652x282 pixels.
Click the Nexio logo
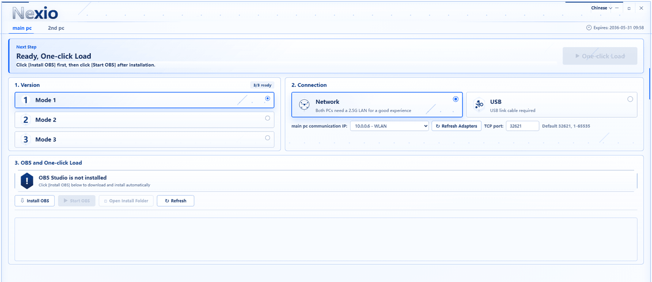[x=35, y=13]
